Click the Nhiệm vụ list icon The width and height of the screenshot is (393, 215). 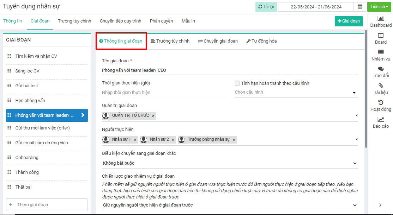(381, 52)
